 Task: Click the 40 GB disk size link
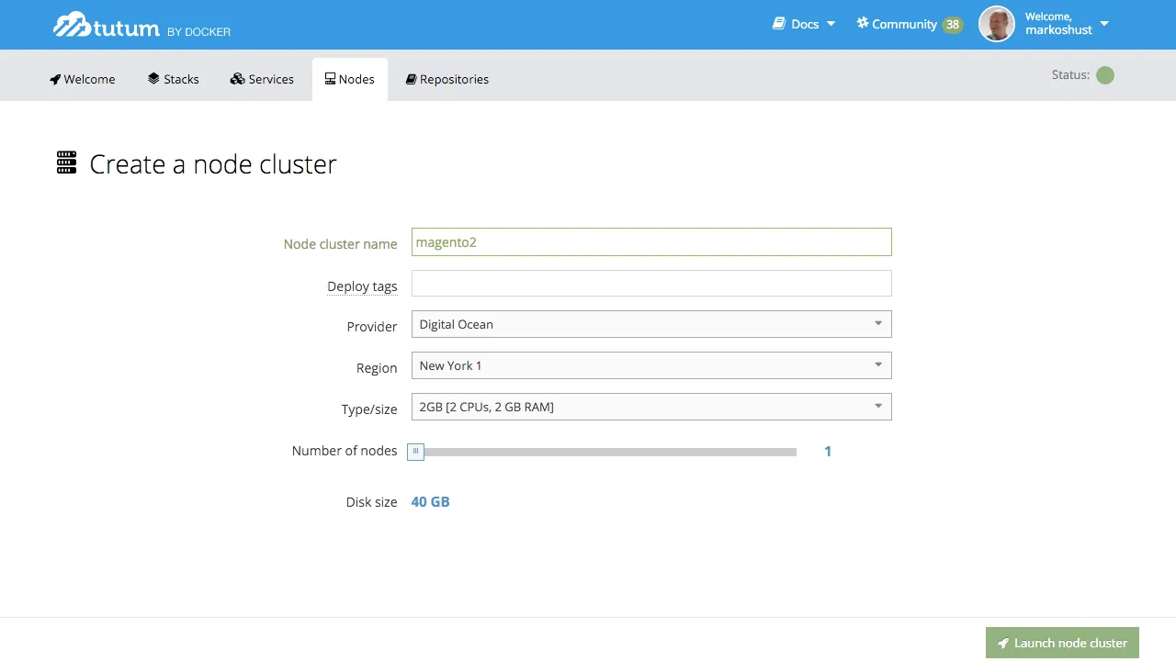point(430,501)
